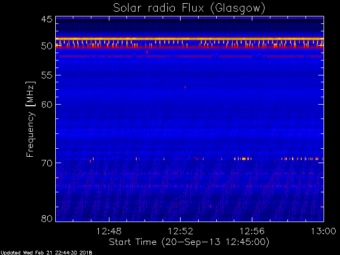Click the plot title Solar radio Flux (Glasgow)
The image size is (340, 255).
coord(189,8)
